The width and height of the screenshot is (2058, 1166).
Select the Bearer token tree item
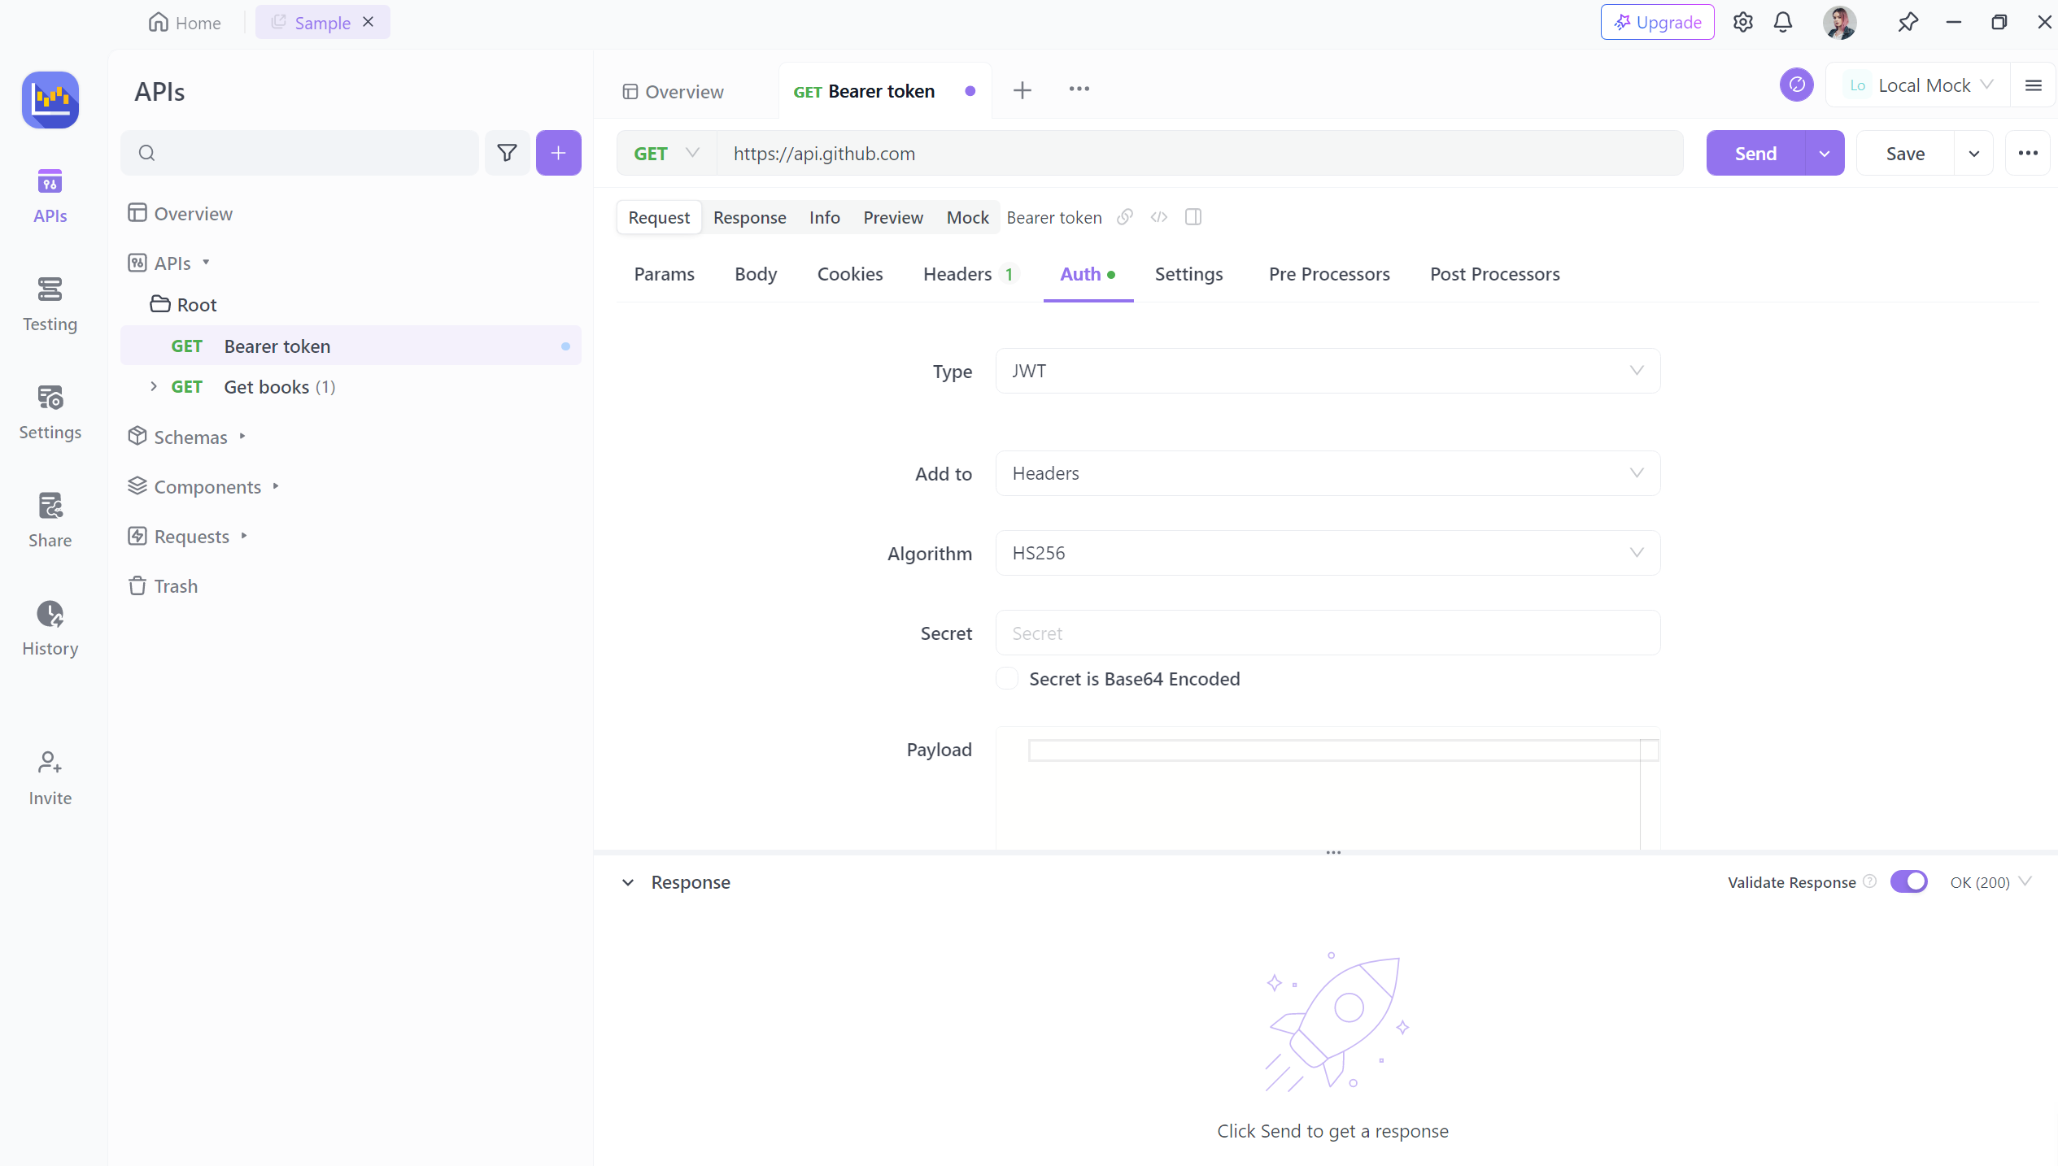[x=351, y=346]
